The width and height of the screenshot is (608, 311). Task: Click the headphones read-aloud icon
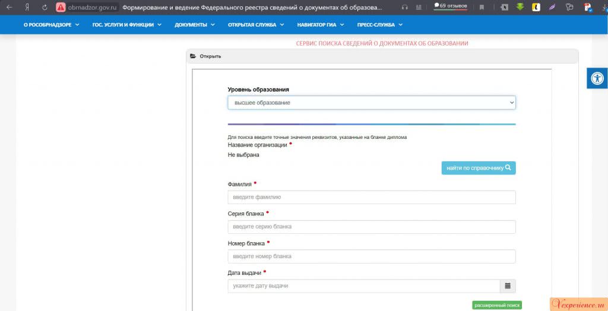tap(405, 7)
